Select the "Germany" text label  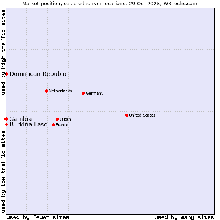click(95, 93)
